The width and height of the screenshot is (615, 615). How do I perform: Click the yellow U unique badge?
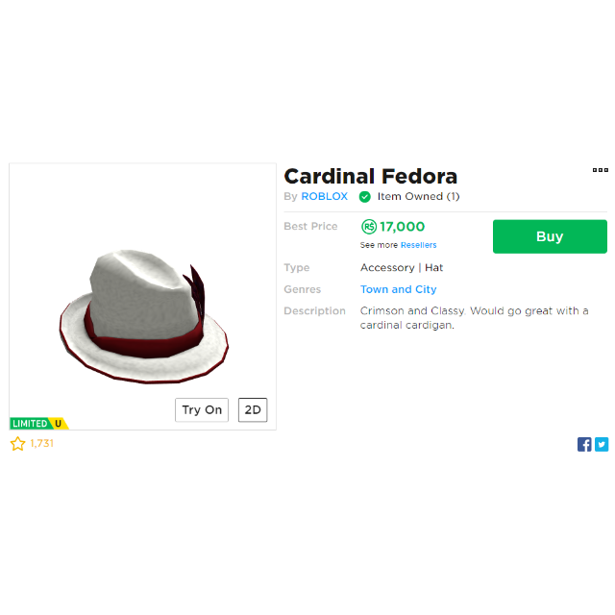[x=59, y=423]
